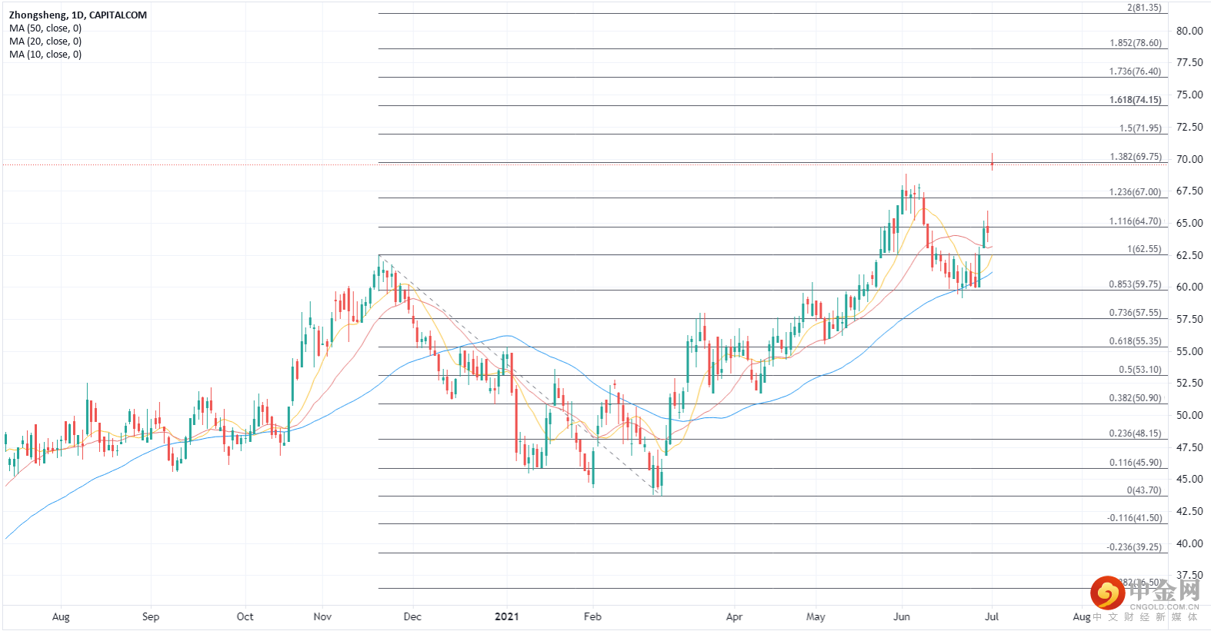Choose 42.50 on the price axis
Viewport: 1211px width, 631px height.
(1189, 511)
